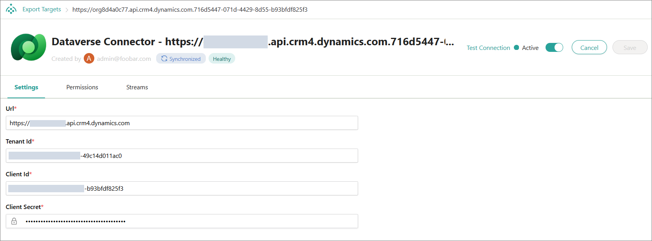Click the breadcrumb connector URL text
This screenshot has height=241, width=652.
(x=190, y=10)
